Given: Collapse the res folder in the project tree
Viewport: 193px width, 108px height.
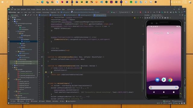Looking at the screenshot, I should (13, 67).
